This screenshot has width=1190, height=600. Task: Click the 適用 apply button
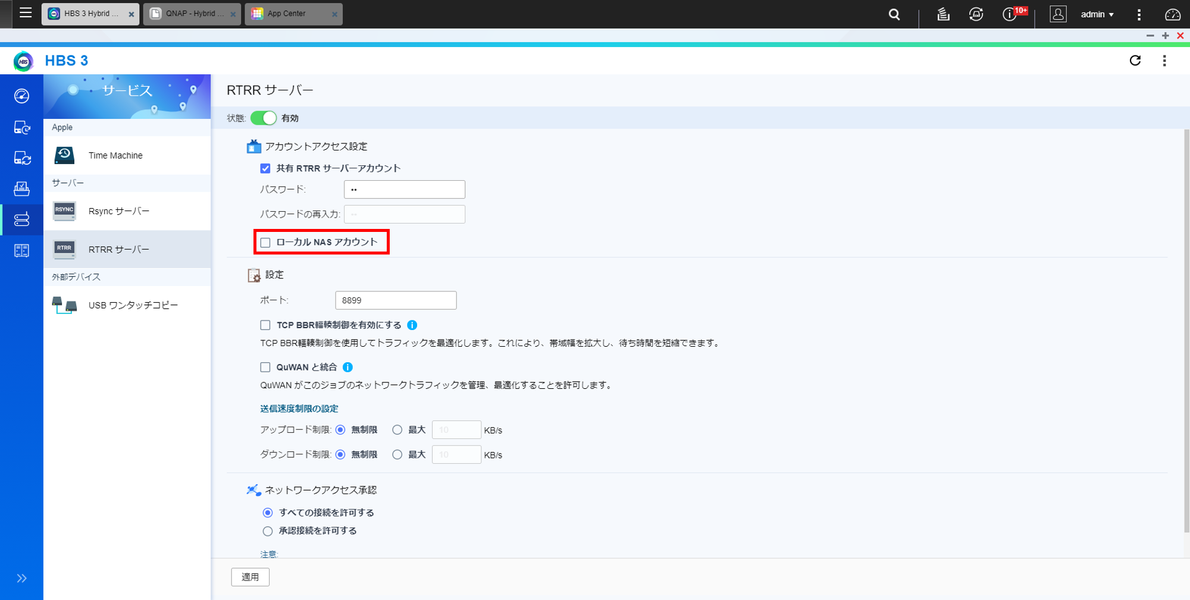coord(250,577)
